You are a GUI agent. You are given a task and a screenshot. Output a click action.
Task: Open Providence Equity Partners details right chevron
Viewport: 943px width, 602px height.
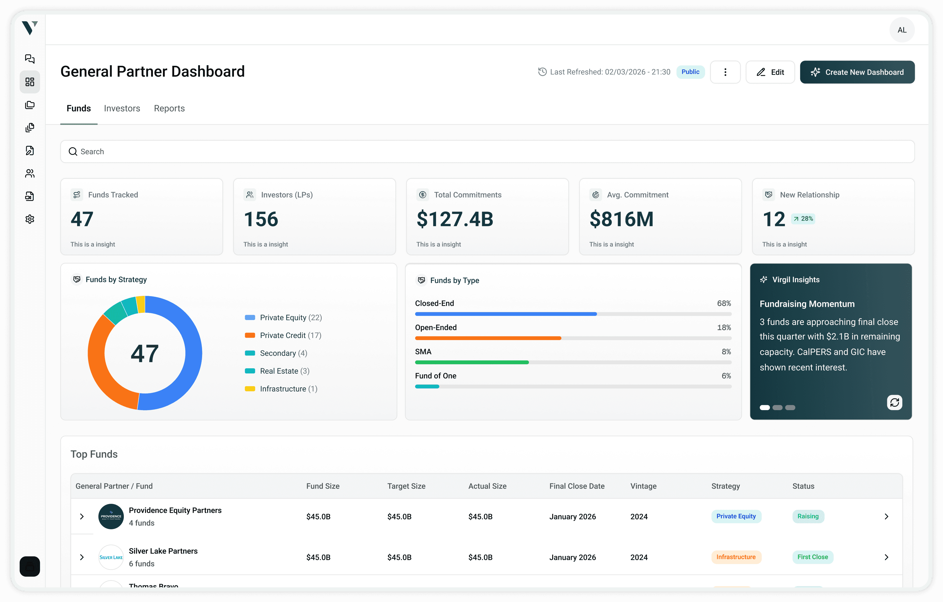[886, 516]
